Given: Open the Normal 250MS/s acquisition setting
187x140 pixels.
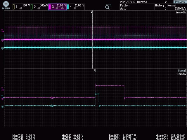Looking at the screenshot, I should [x=177, y=7].
